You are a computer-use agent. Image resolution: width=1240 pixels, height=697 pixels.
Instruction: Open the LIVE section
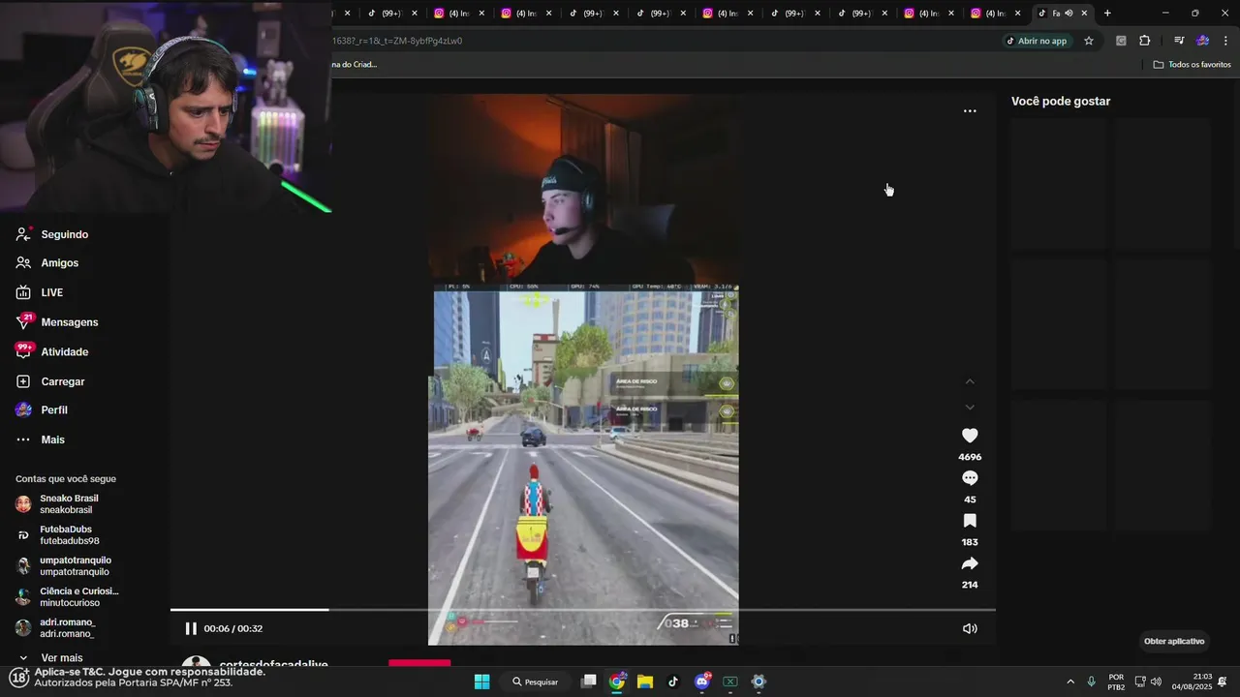coord(40,292)
